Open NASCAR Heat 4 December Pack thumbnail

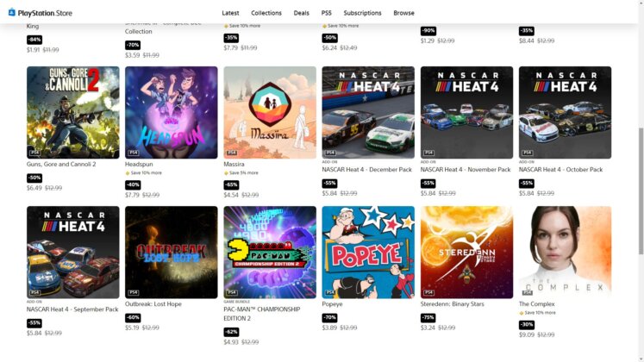[368, 112]
